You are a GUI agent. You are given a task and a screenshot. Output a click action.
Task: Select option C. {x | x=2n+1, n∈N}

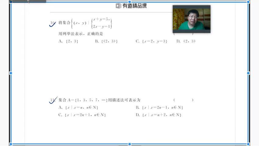pos(82,115)
